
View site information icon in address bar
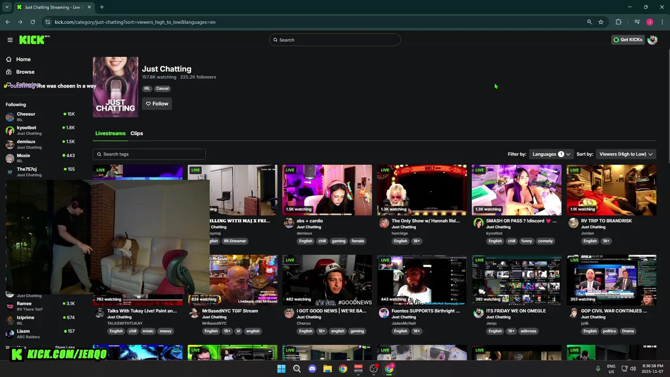pyautogui.click(x=48, y=22)
